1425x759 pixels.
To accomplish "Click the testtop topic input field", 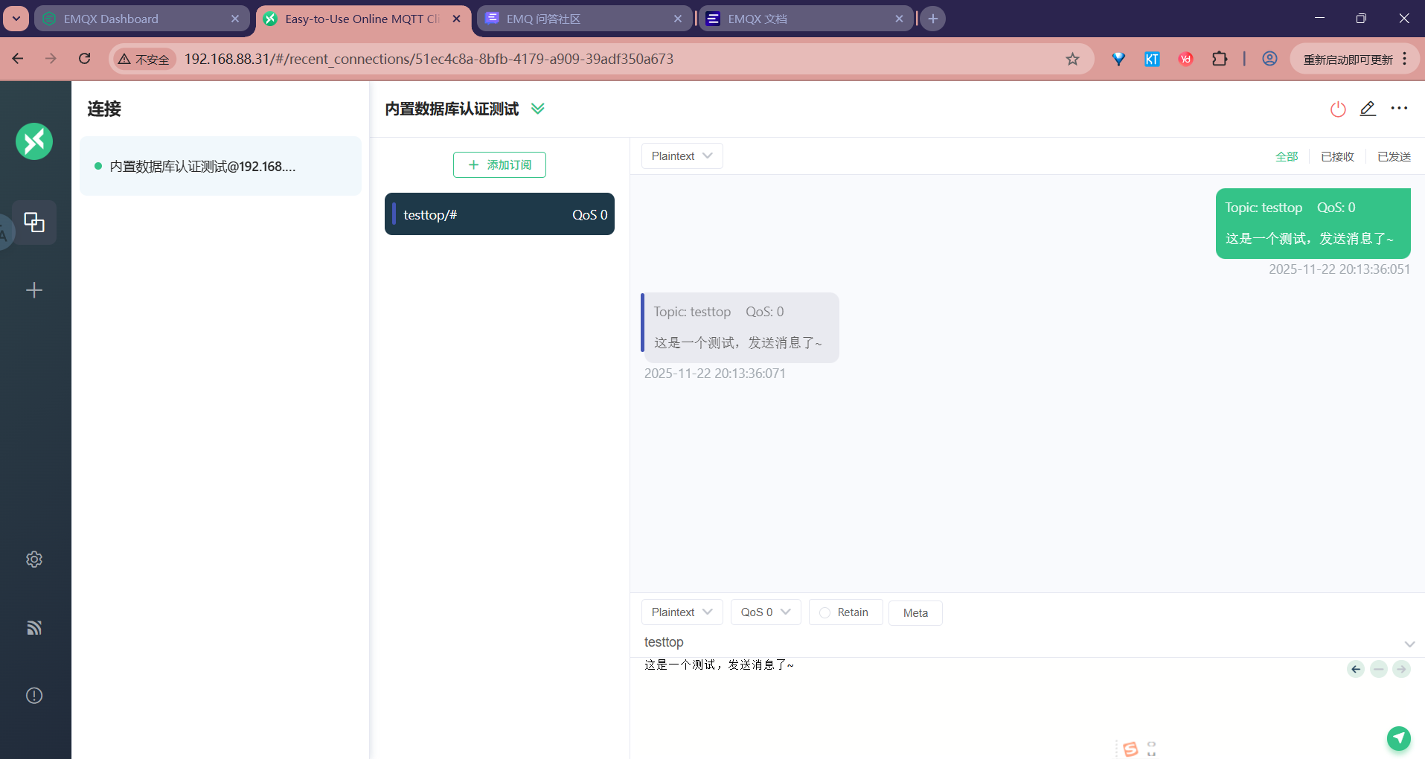I will [x=1019, y=642].
